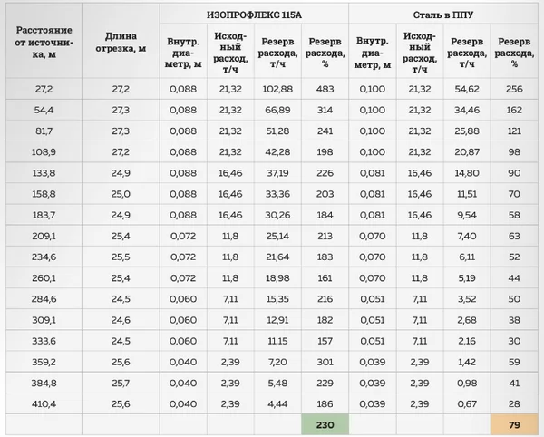Select the distance cell 133,8

tap(44, 173)
